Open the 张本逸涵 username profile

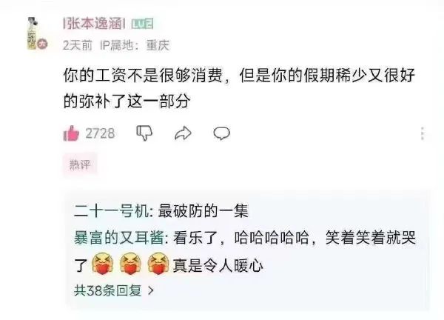94,24
